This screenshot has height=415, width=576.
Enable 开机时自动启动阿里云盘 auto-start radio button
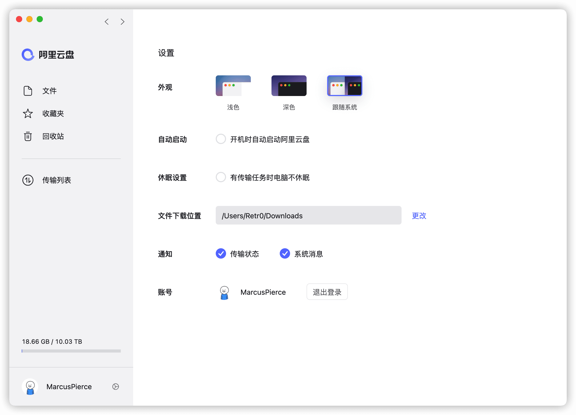coord(220,140)
